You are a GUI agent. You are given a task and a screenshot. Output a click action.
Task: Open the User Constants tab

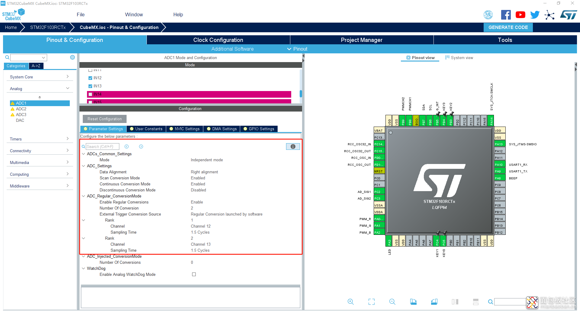coord(146,129)
